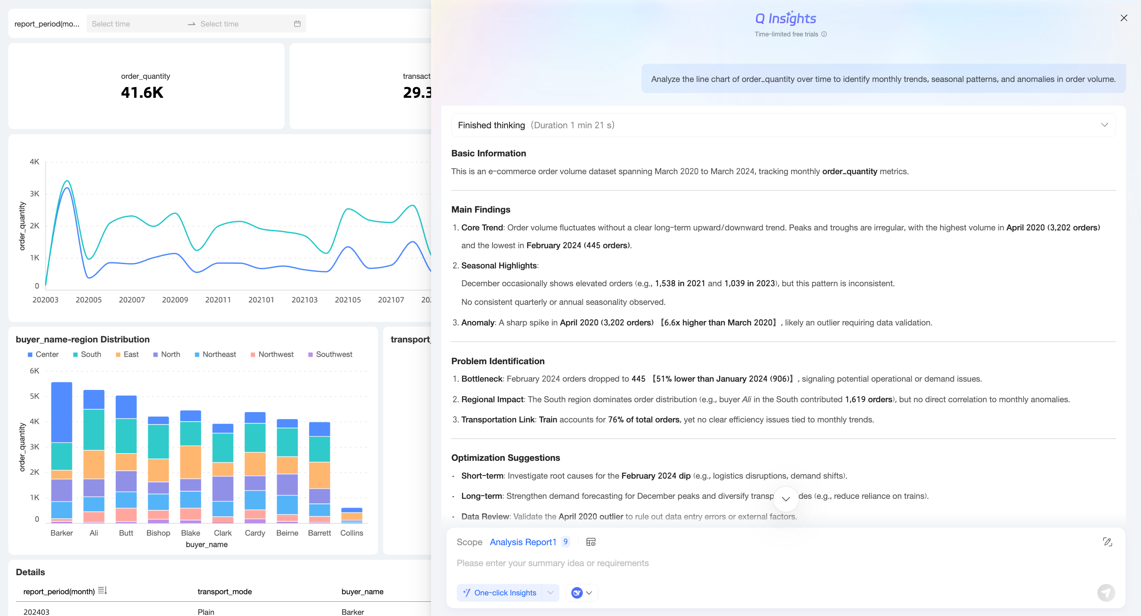Click the new conversation edit icon
1141x616 pixels.
pos(1107,542)
